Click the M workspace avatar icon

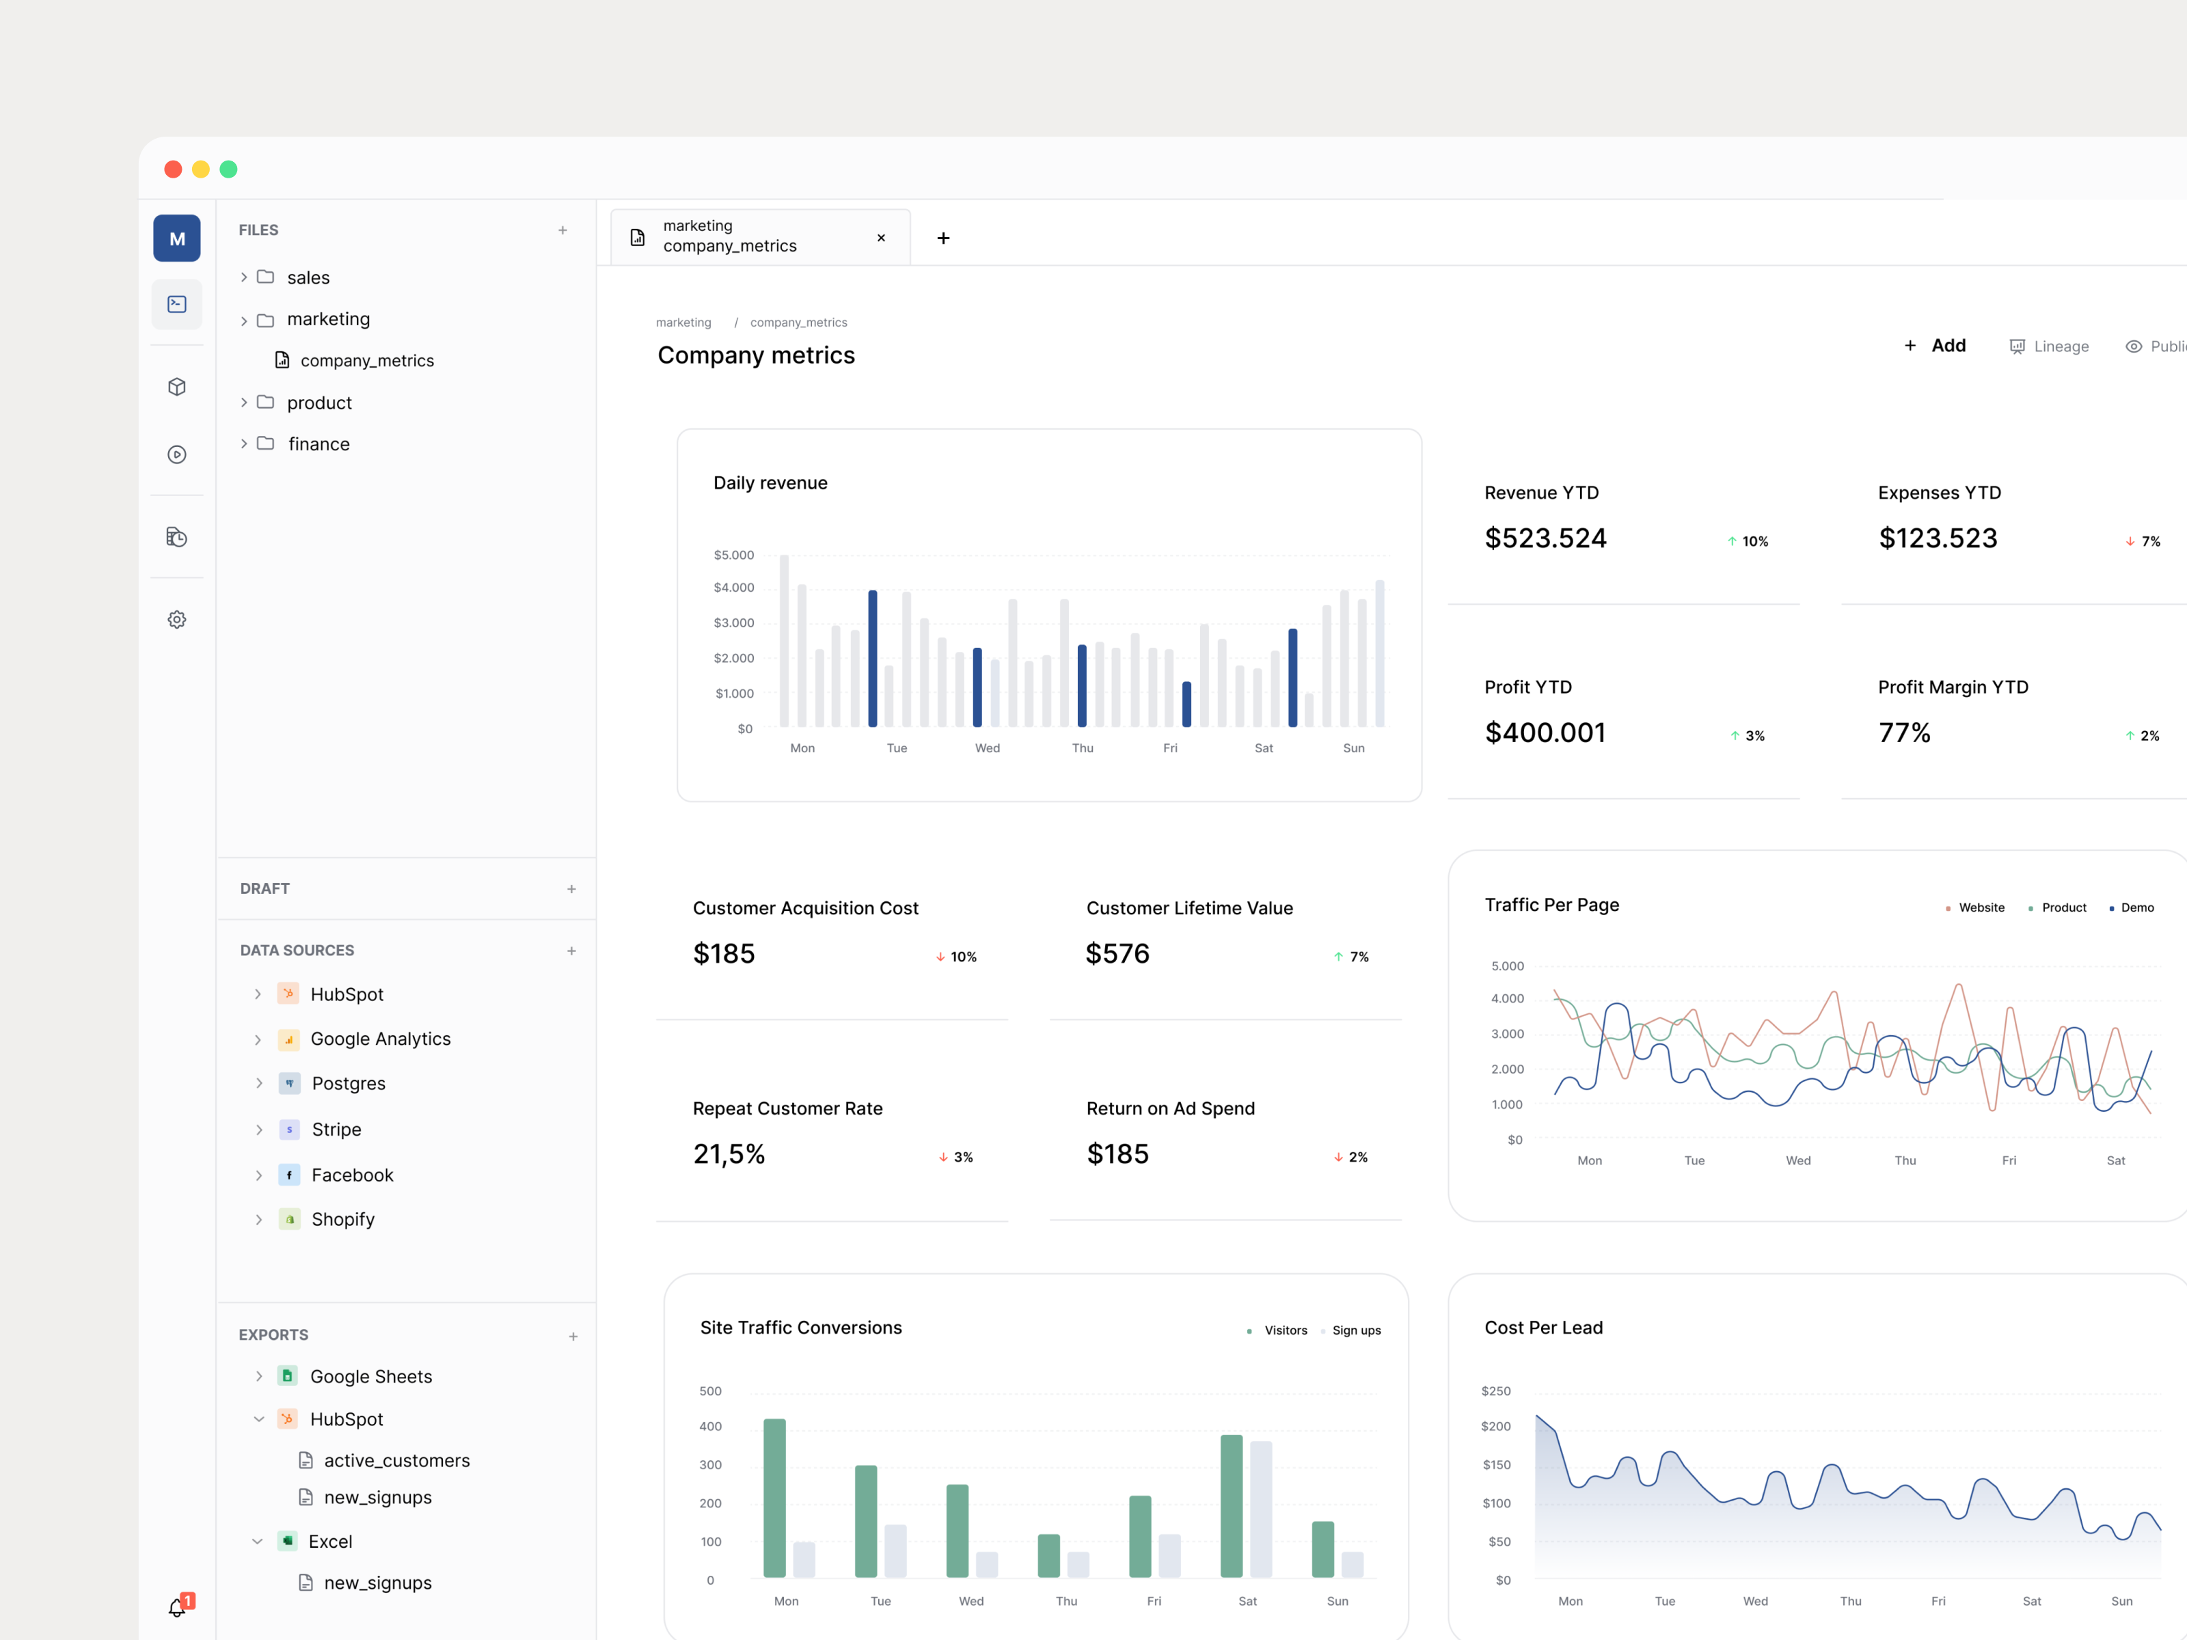[177, 237]
